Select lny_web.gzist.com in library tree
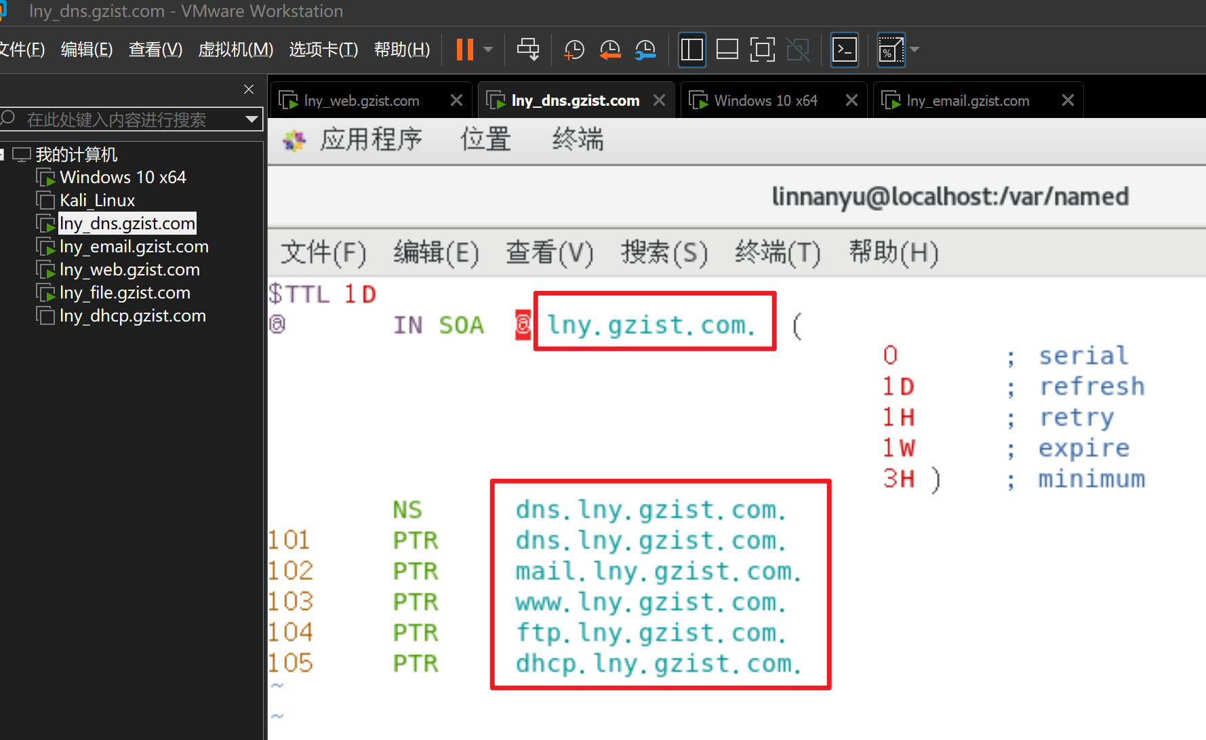 [x=129, y=270]
